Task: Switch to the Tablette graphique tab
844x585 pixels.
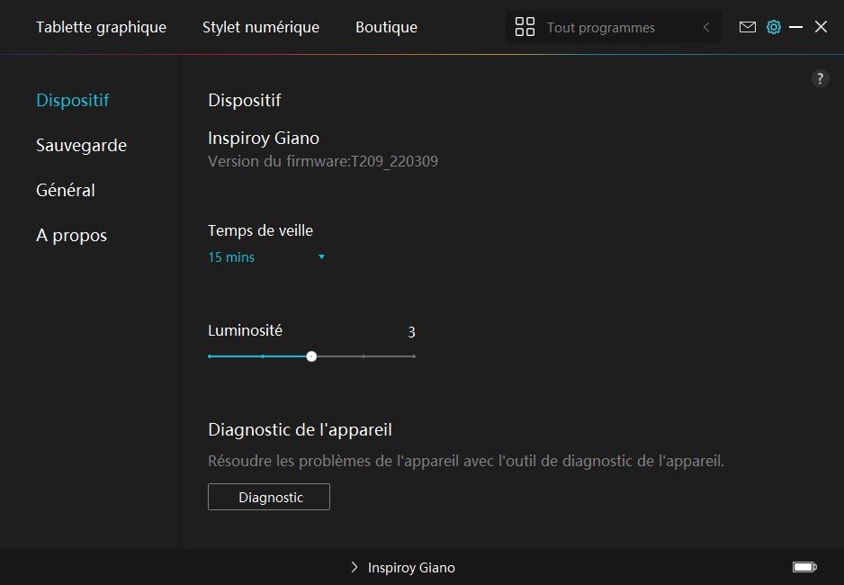Action: (x=101, y=27)
